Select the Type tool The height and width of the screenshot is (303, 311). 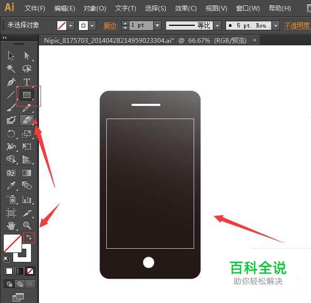[x=27, y=82]
